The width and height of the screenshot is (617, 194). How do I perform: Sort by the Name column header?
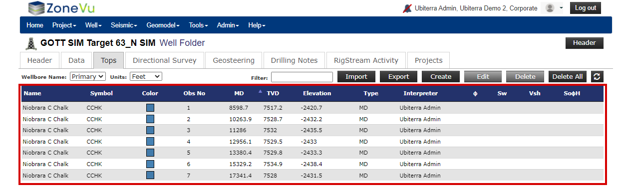[32, 93]
